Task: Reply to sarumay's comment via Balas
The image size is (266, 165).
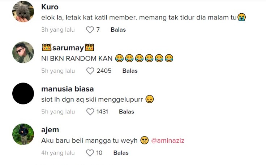Action: (130, 71)
